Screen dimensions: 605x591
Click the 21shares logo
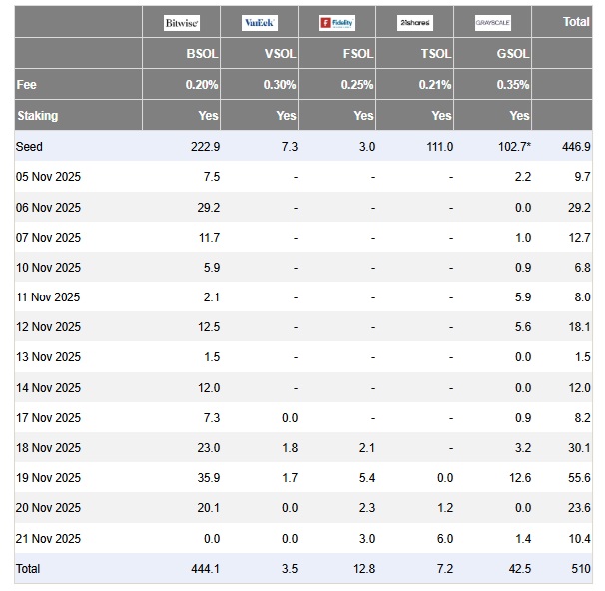[415, 23]
